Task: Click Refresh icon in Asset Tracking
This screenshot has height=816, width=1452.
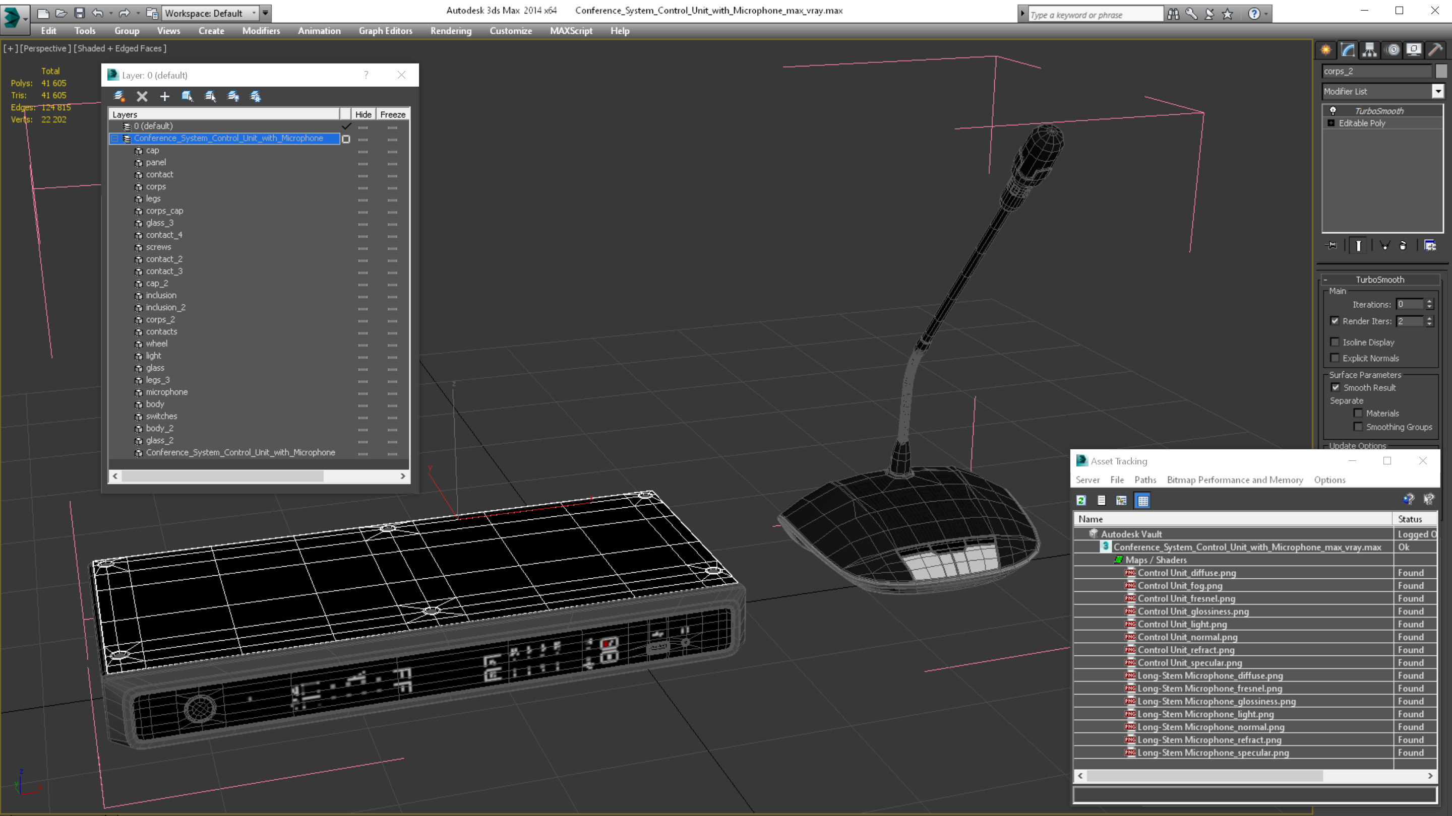Action: point(1081,500)
